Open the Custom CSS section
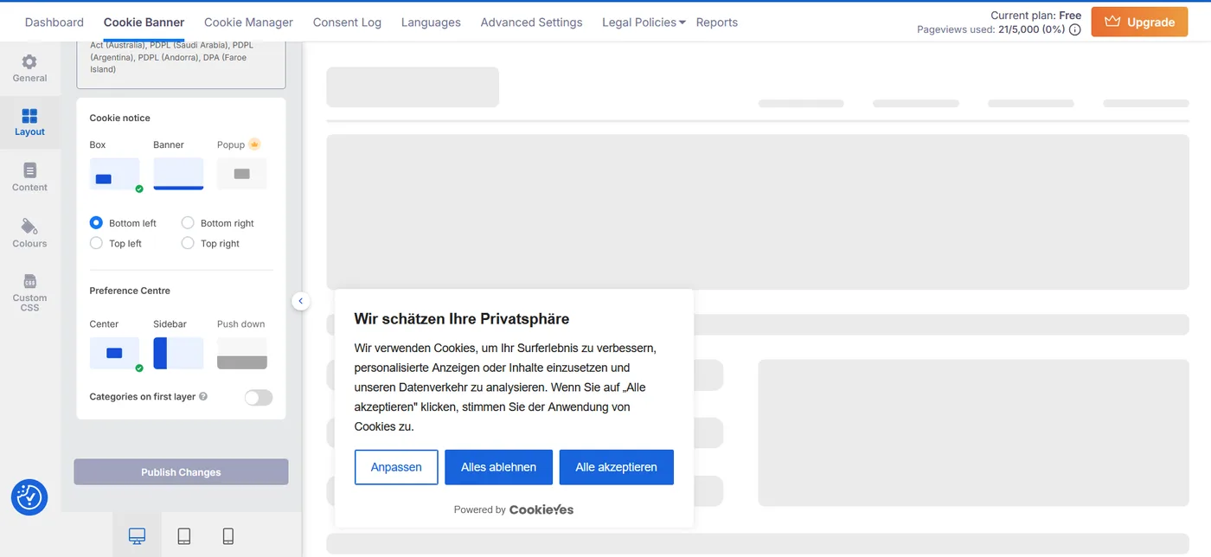This screenshot has height=557, width=1211. pyautogui.click(x=29, y=291)
